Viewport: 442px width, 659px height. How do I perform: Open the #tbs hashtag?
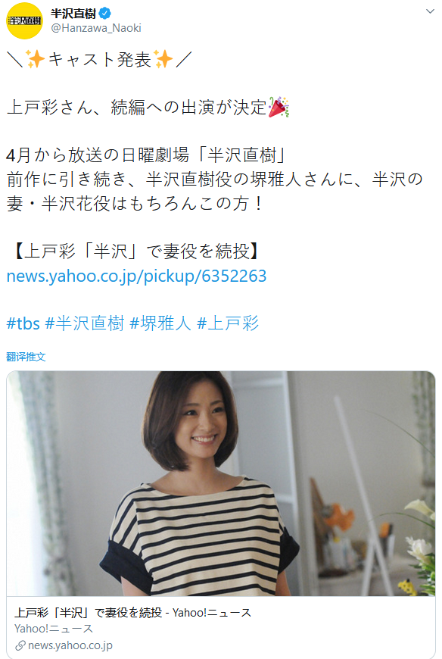point(23,323)
